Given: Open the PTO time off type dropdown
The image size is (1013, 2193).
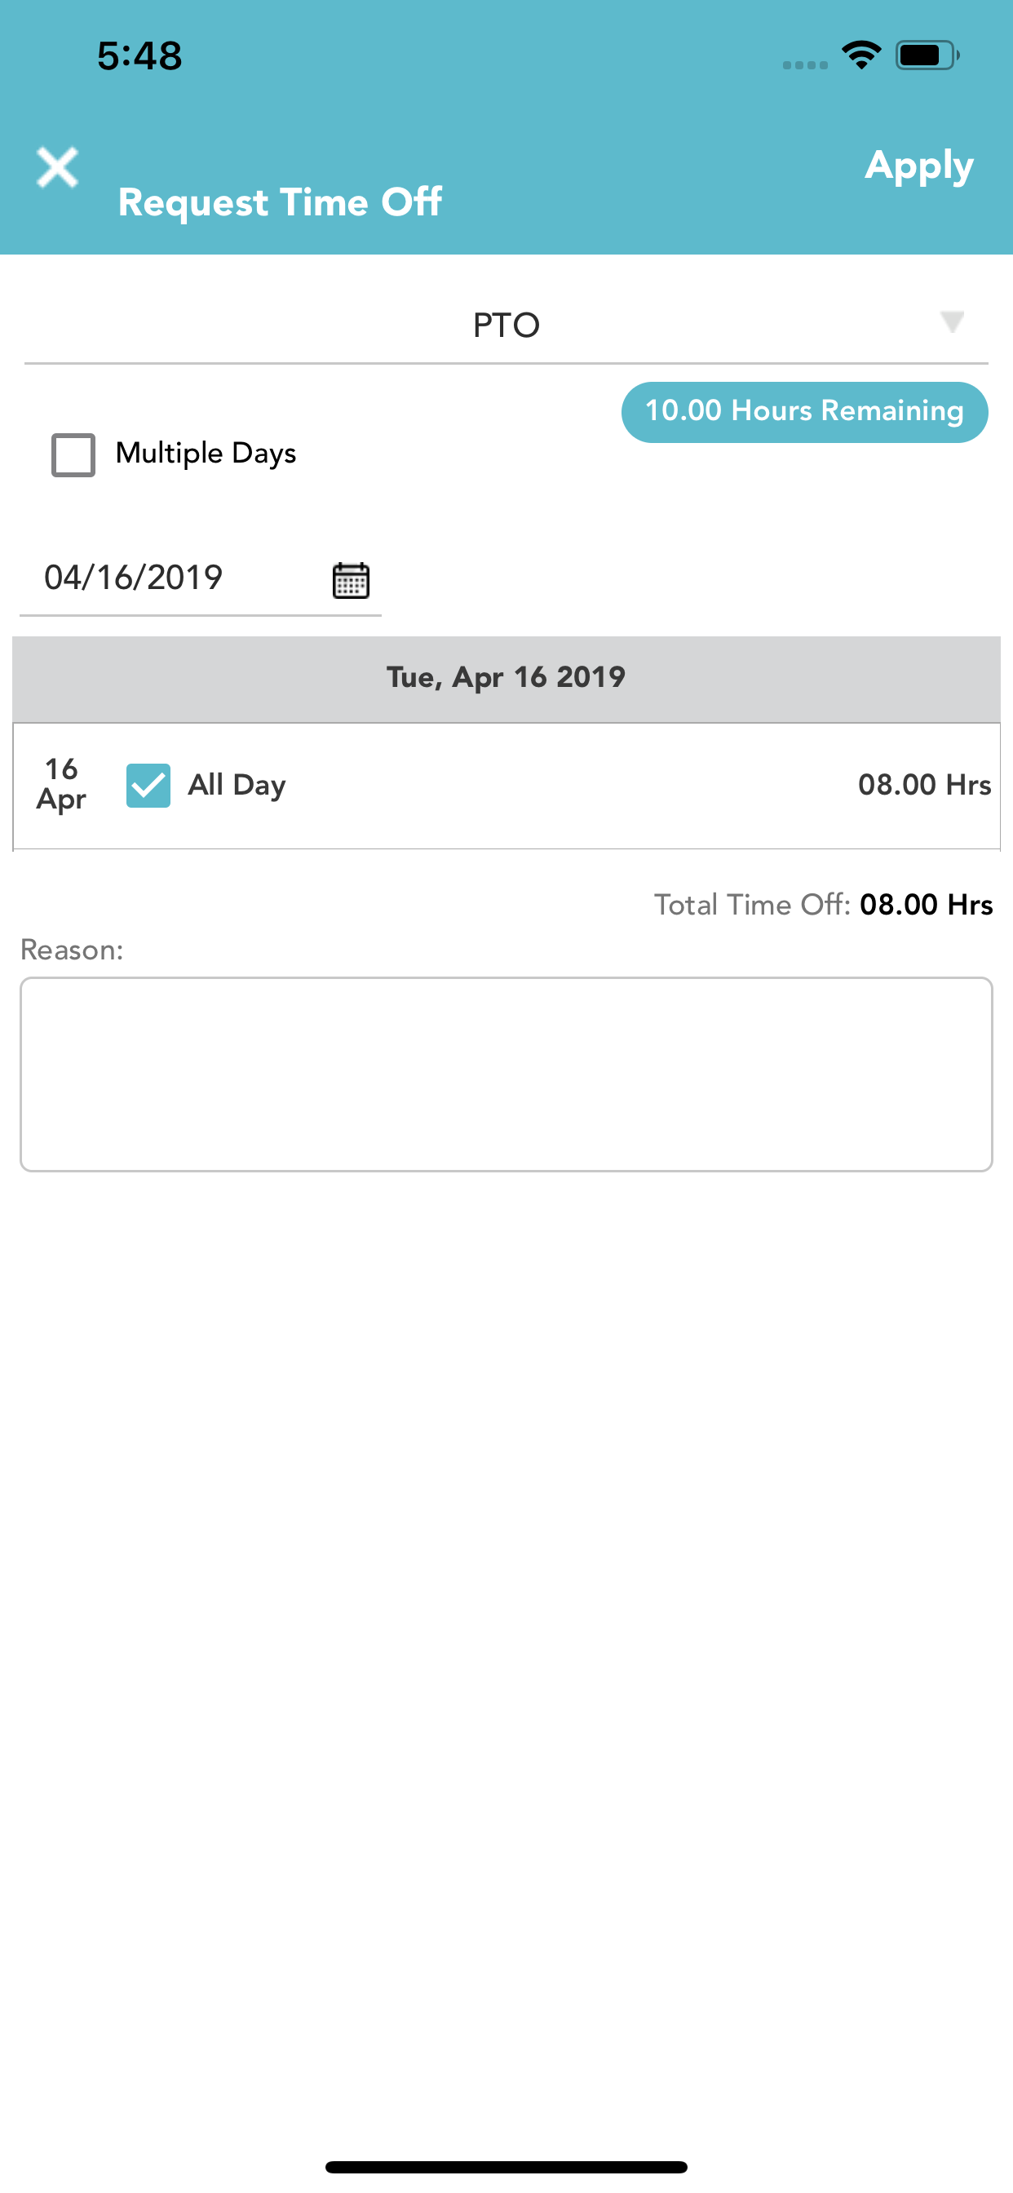Looking at the screenshot, I should point(506,326).
